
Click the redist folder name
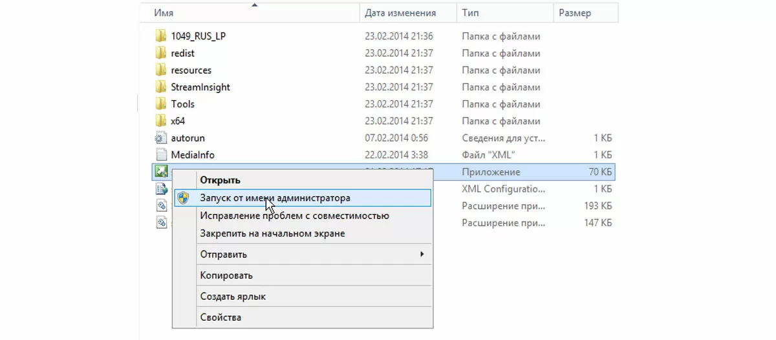[x=183, y=53]
